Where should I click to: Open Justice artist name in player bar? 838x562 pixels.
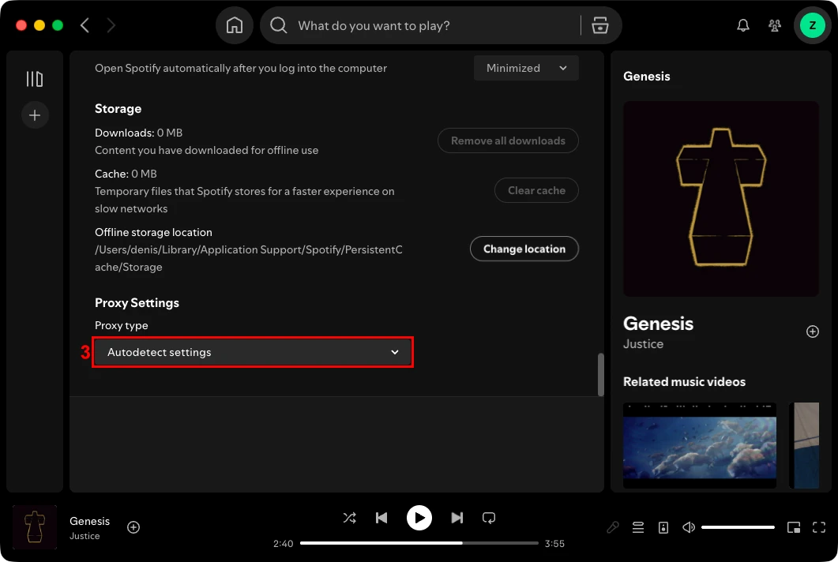85,536
